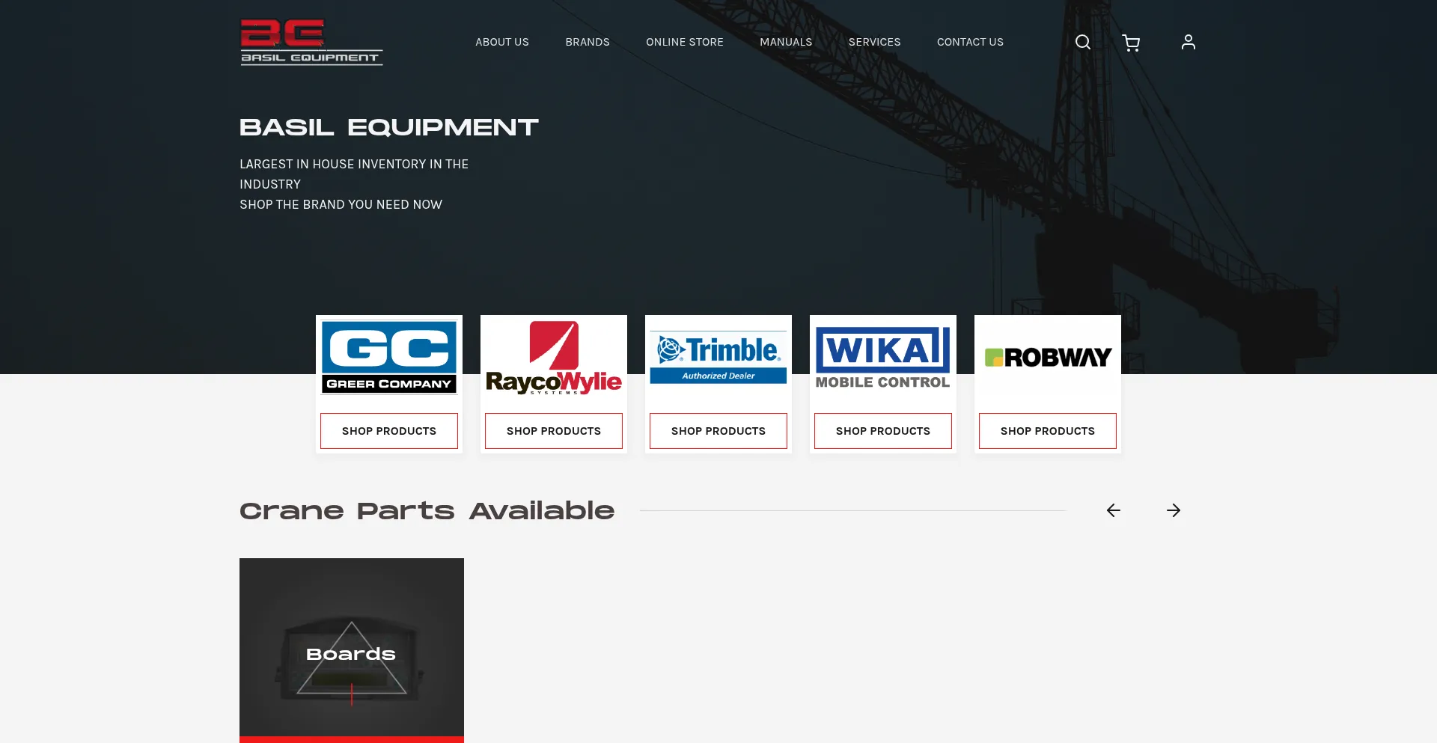Open the Manuals menu item
This screenshot has width=1437, height=743.
click(x=786, y=42)
